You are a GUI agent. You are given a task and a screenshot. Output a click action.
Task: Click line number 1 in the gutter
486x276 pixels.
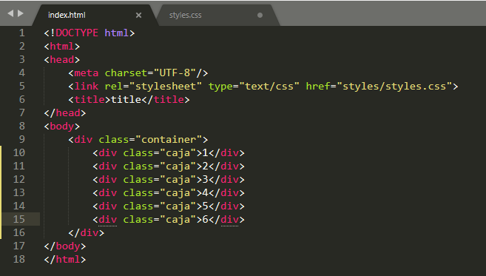click(x=21, y=33)
